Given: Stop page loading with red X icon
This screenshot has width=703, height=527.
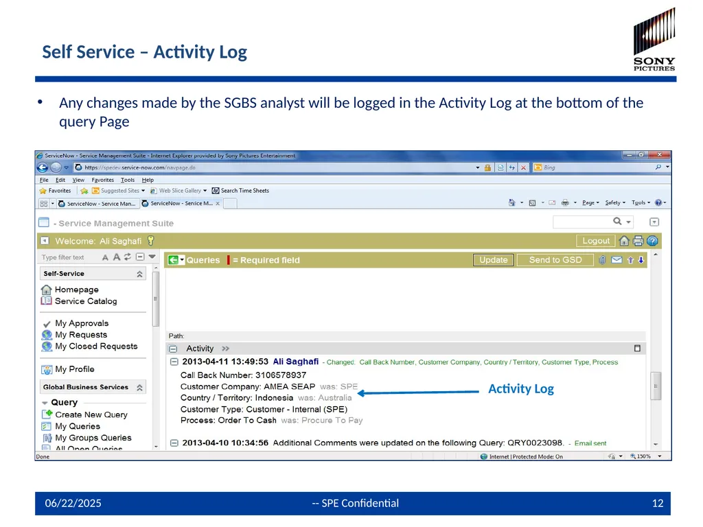Looking at the screenshot, I should point(523,167).
